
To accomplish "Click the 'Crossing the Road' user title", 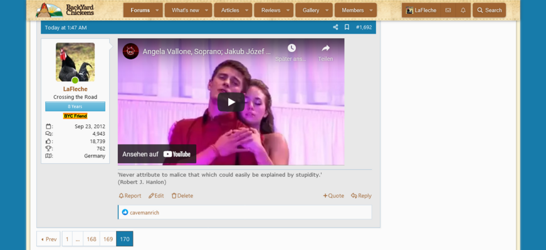I will pos(75,97).
